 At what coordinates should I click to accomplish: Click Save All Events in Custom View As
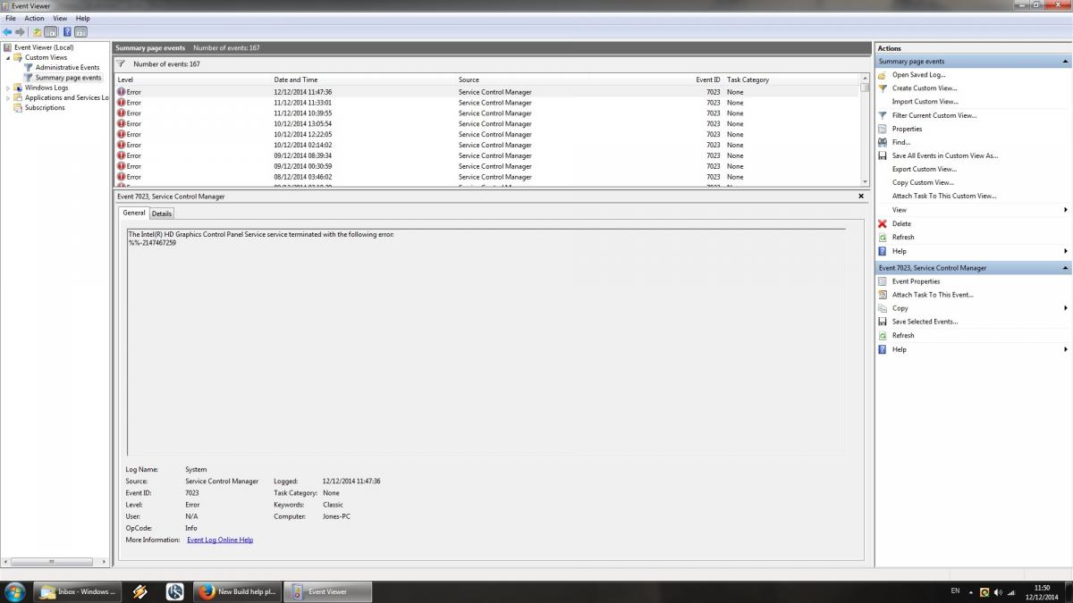tap(944, 155)
